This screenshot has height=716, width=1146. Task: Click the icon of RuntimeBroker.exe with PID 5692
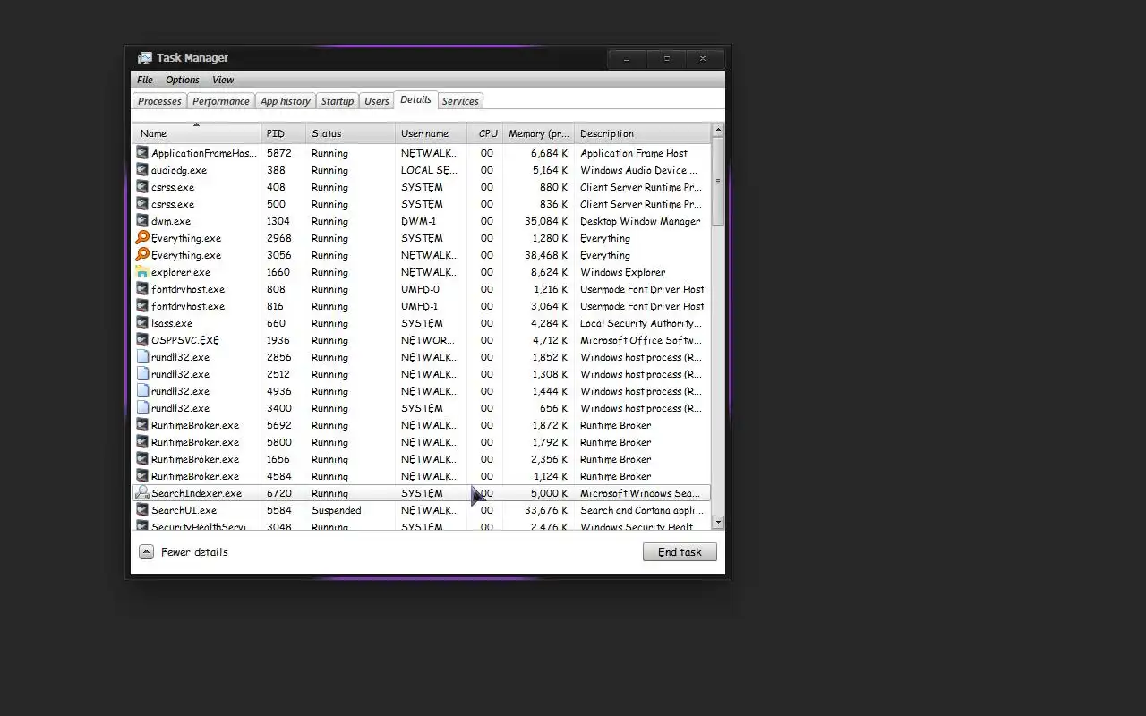coord(141,425)
